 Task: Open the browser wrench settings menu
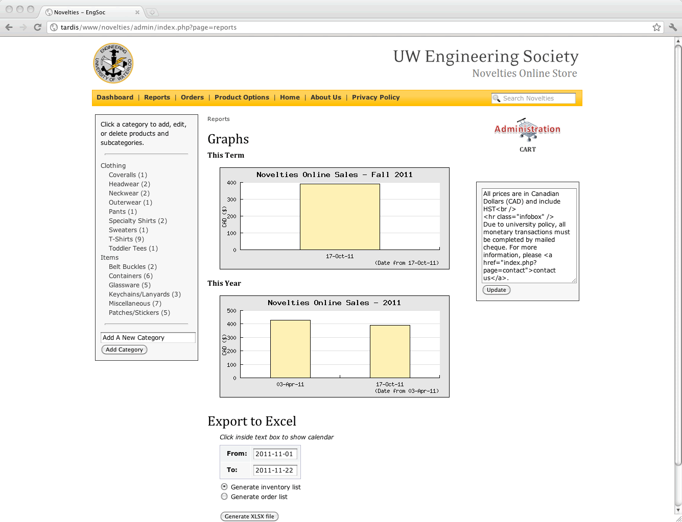pyautogui.click(x=673, y=27)
